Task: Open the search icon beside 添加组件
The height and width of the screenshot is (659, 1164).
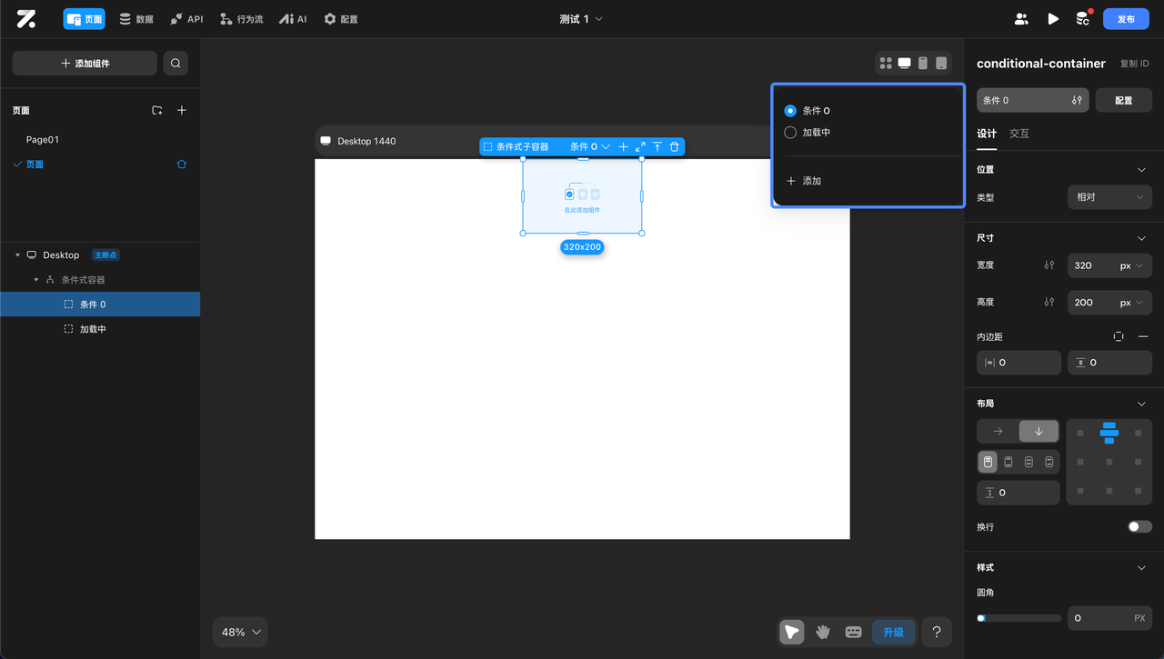Action: click(176, 63)
